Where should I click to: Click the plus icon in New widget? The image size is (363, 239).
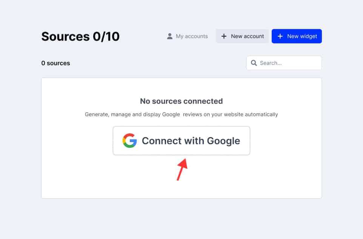[280, 36]
